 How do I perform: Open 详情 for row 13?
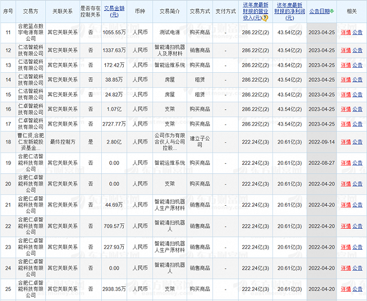346,65
